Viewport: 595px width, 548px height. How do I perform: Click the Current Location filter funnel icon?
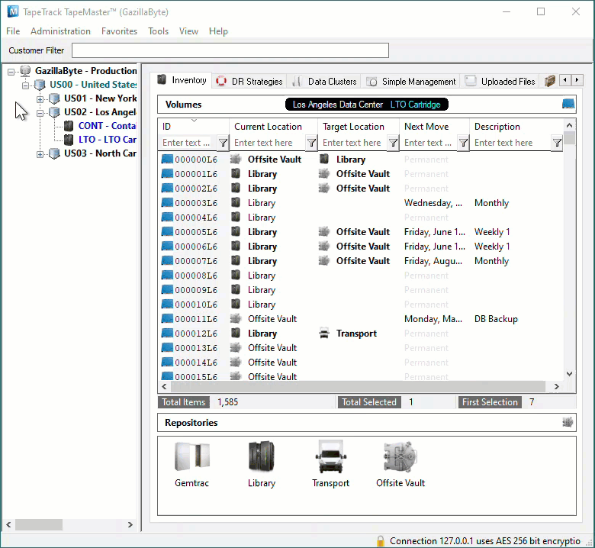click(311, 143)
